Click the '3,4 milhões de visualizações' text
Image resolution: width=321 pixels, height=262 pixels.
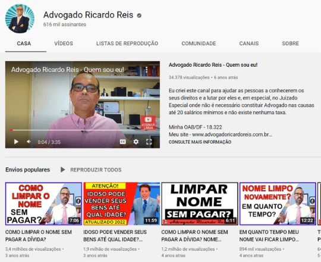click(33, 249)
